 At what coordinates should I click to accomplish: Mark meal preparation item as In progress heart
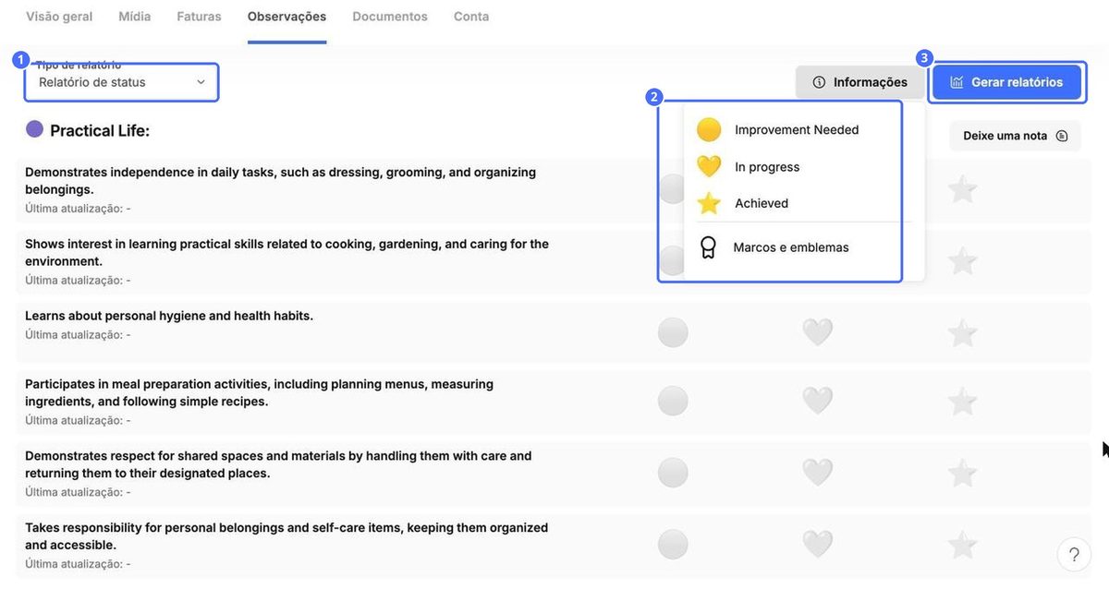click(x=818, y=401)
